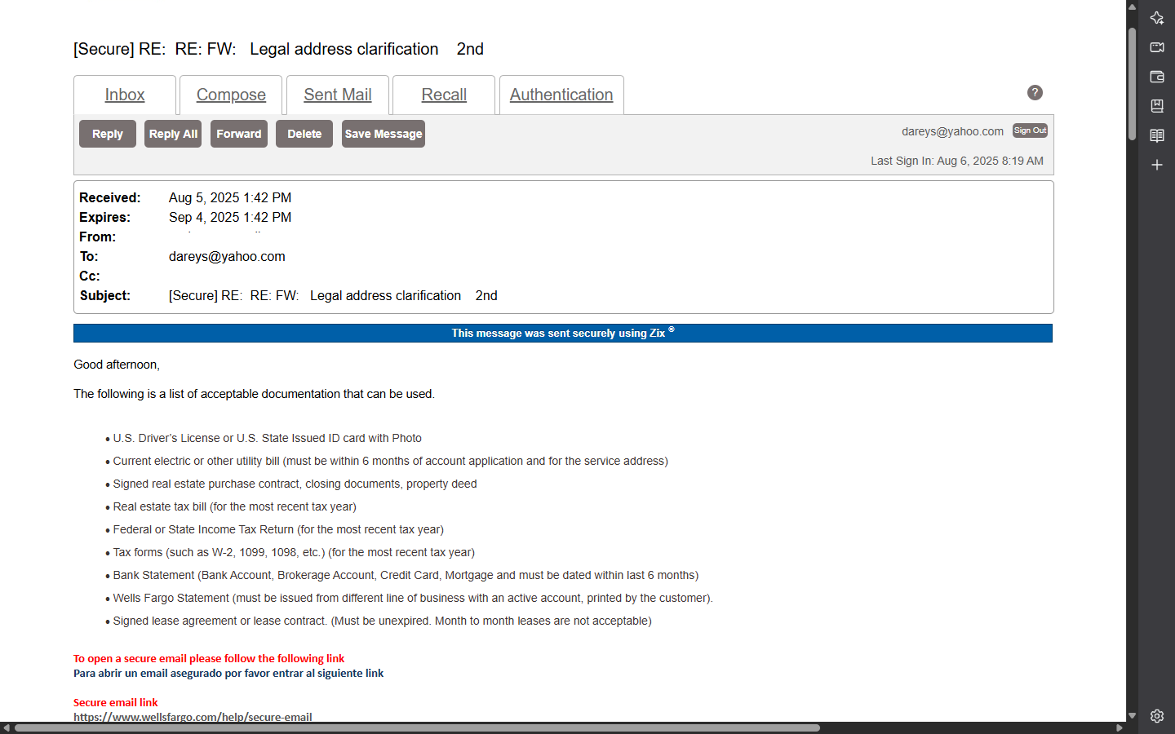The width and height of the screenshot is (1175, 734).
Task: Click the plus icon to add sidebar item
Action: pos(1157,165)
